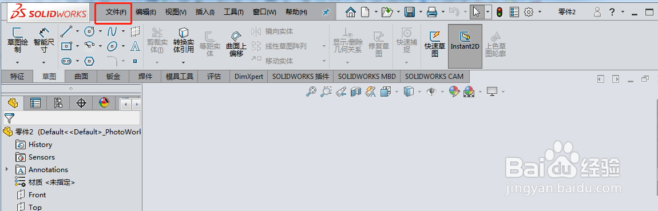Click the Rebuild traffic light icon
The image size is (658, 211).
500,12
